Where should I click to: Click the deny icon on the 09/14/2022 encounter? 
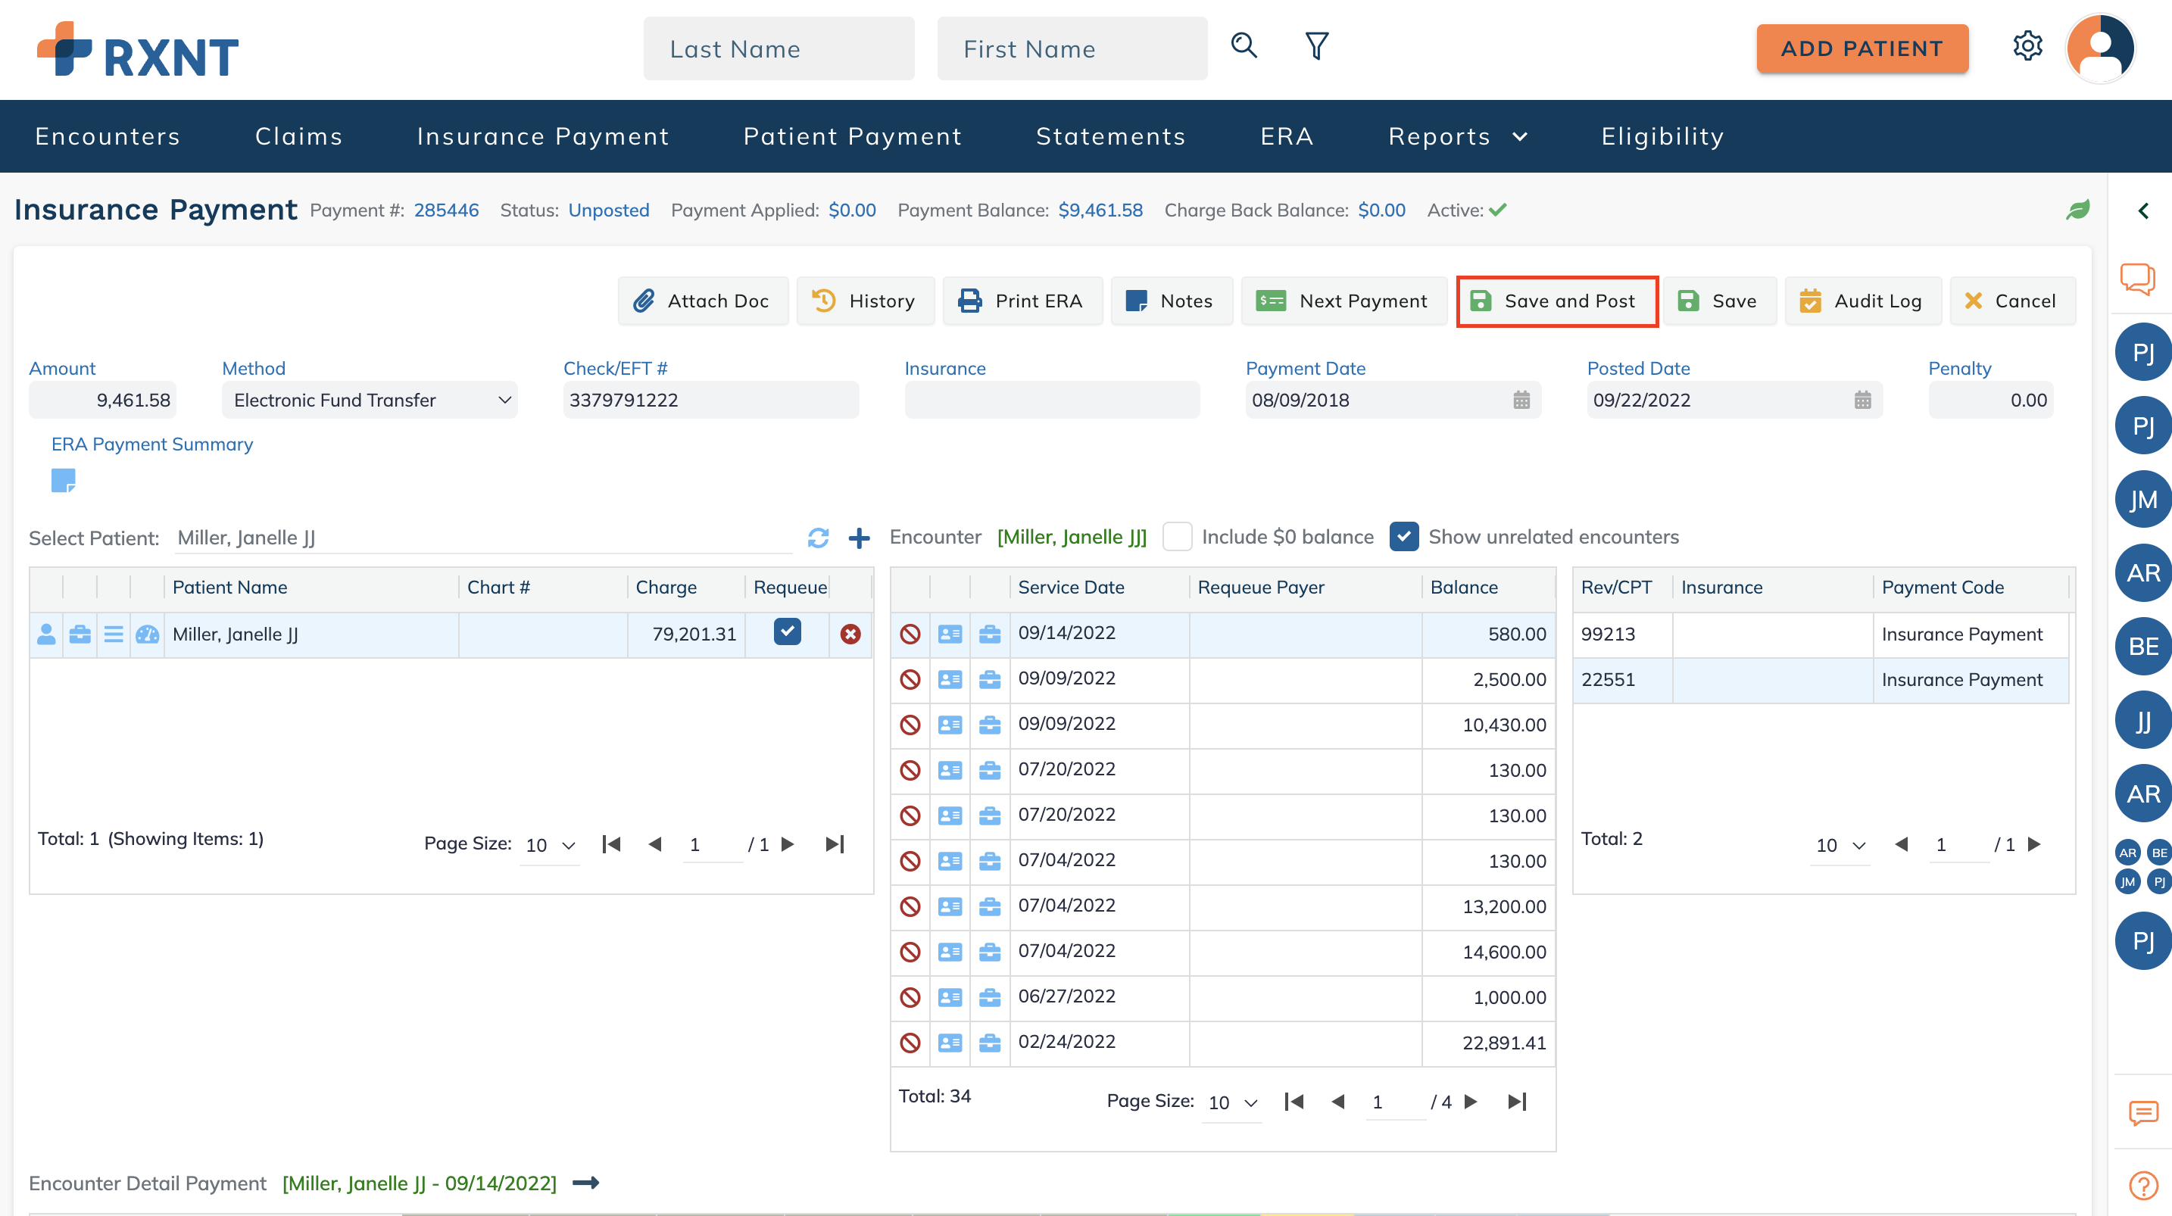[910, 633]
